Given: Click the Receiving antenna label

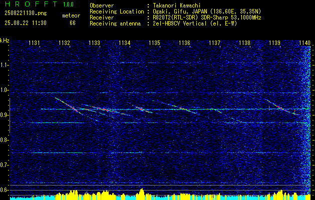Looking at the screenshot, I should point(115,23).
